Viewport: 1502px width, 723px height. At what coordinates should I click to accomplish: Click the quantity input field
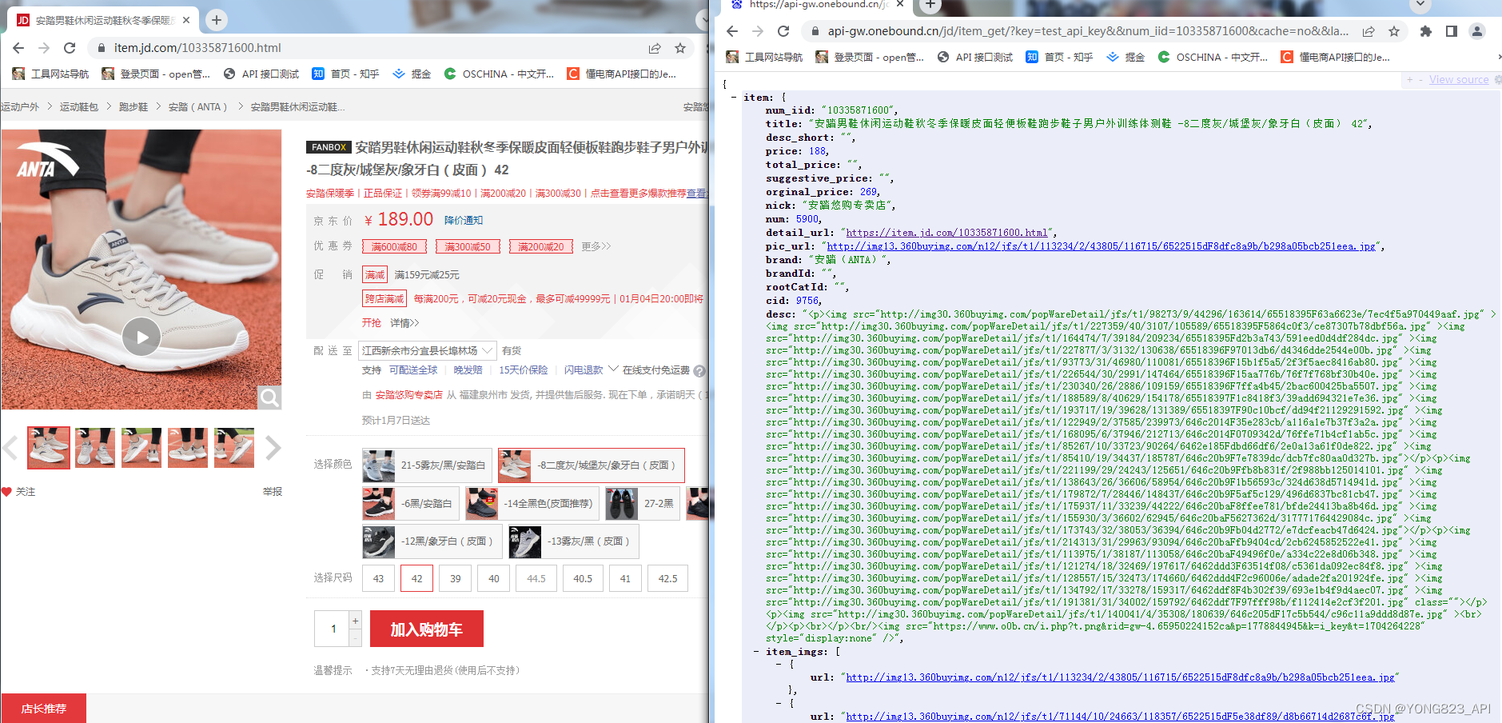333,629
